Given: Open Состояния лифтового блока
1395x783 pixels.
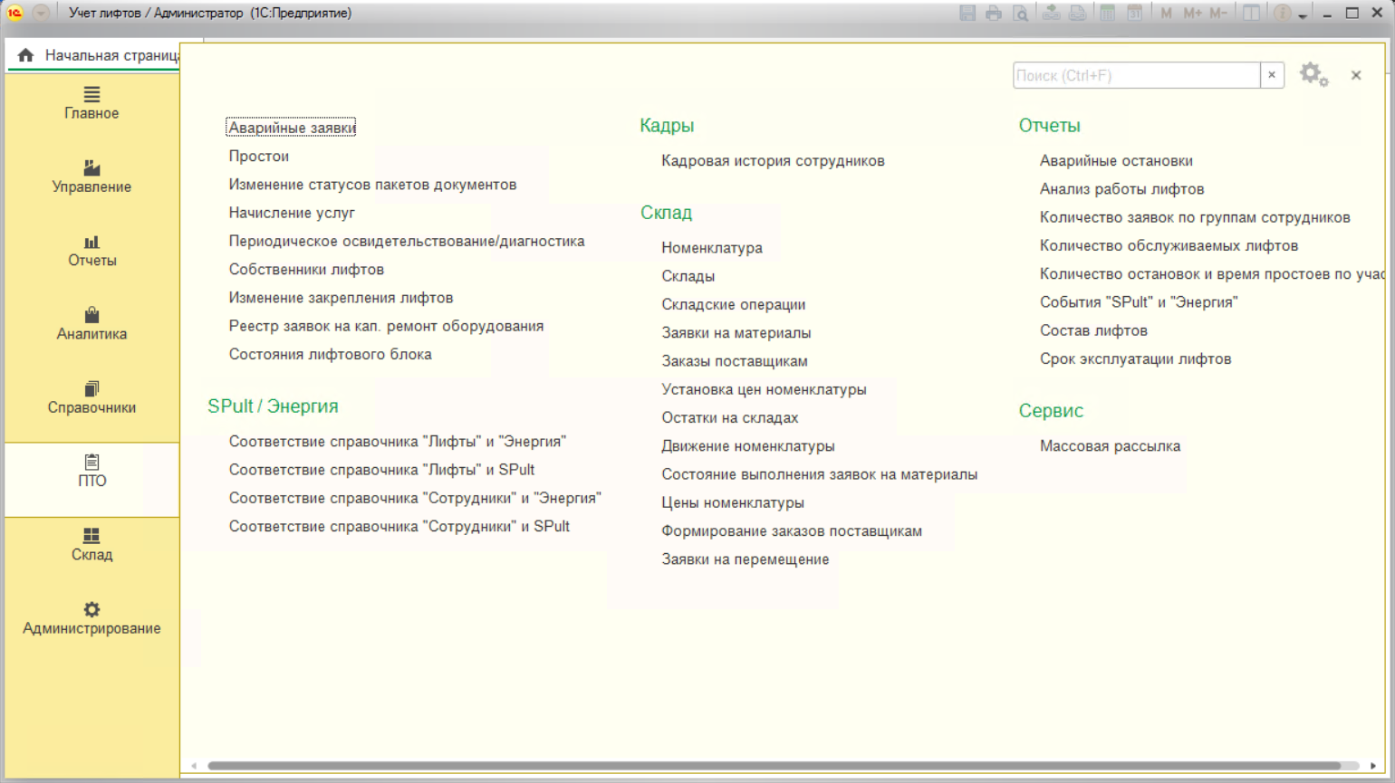Looking at the screenshot, I should (x=330, y=354).
